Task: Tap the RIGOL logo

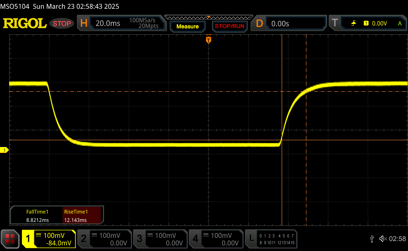Action: click(x=25, y=24)
